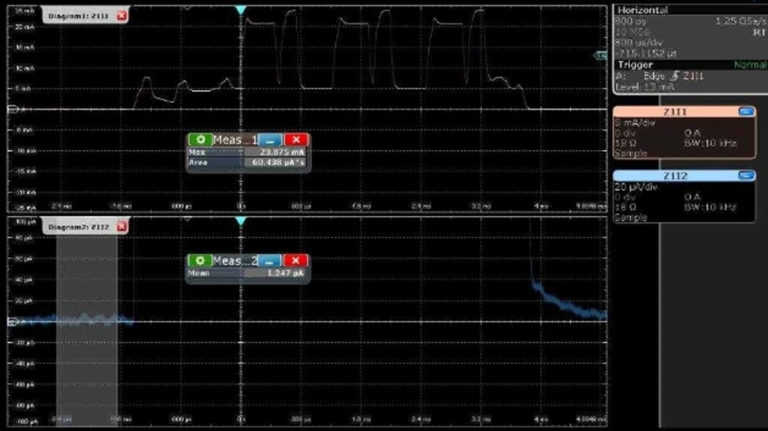Open settings gear for Meas 2 box
The image size is (768, 431).
click(200, 261)
